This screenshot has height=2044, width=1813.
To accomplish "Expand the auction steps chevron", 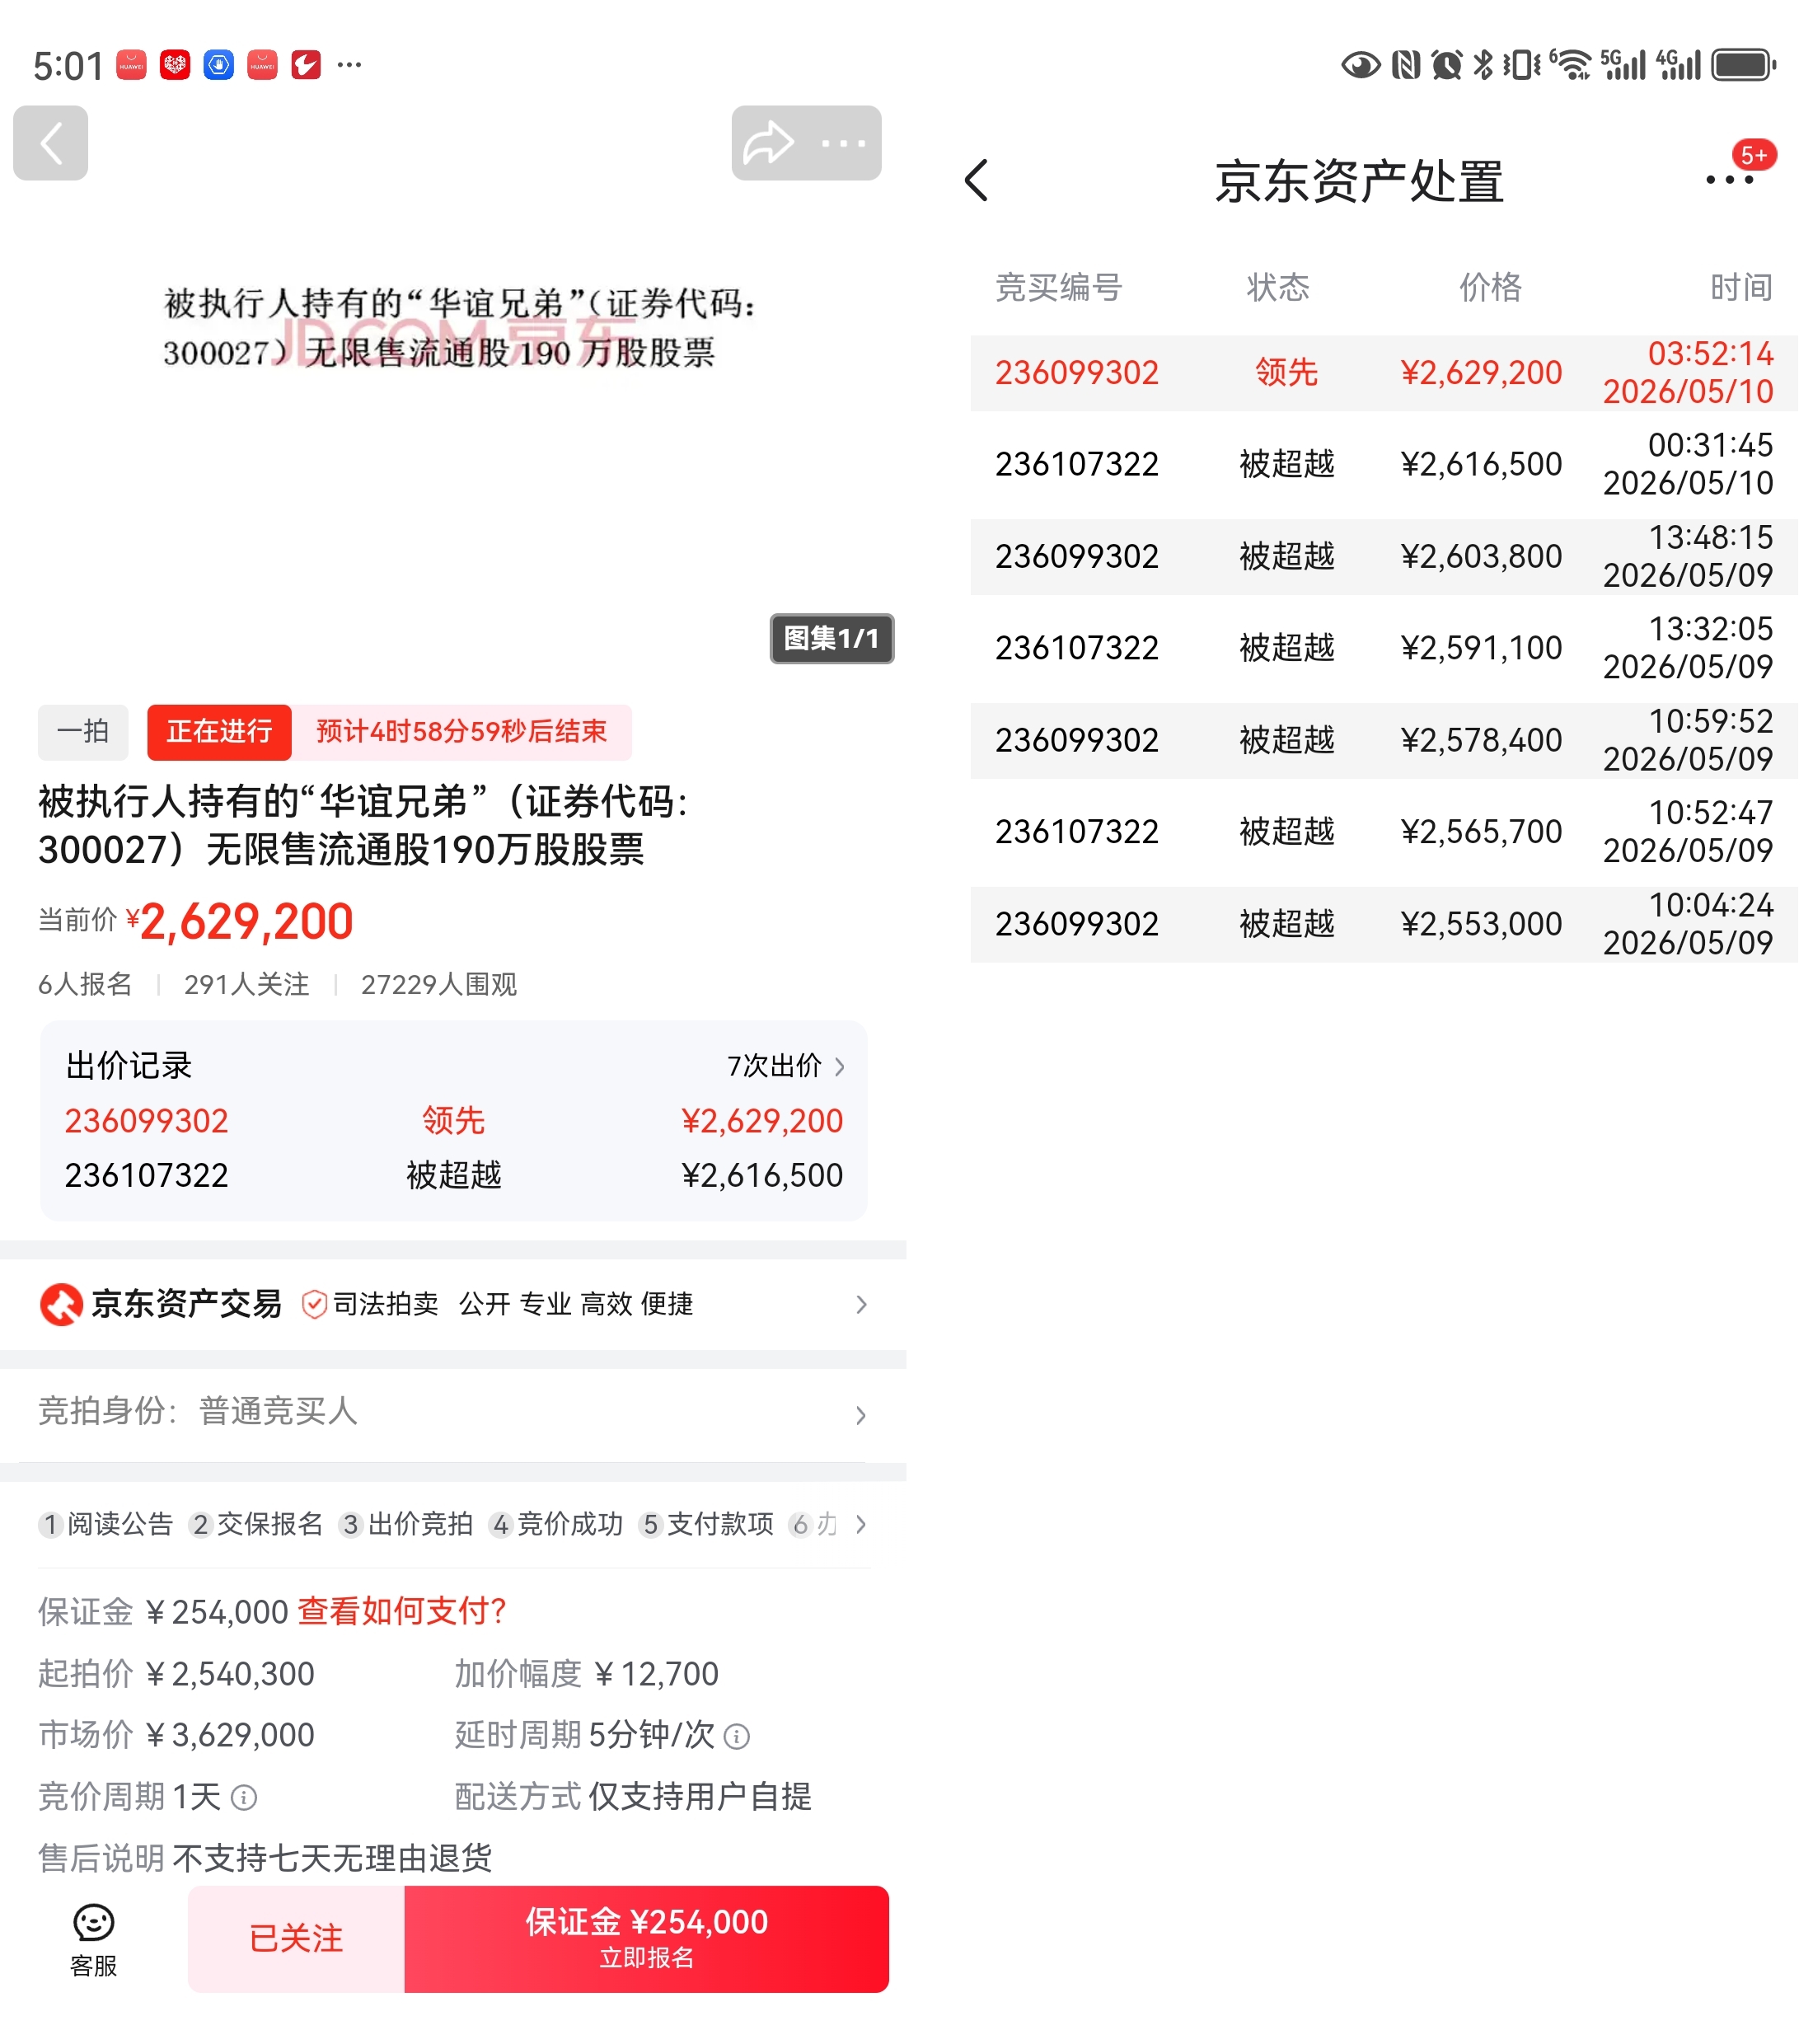I will click(x=861, y=1524).
